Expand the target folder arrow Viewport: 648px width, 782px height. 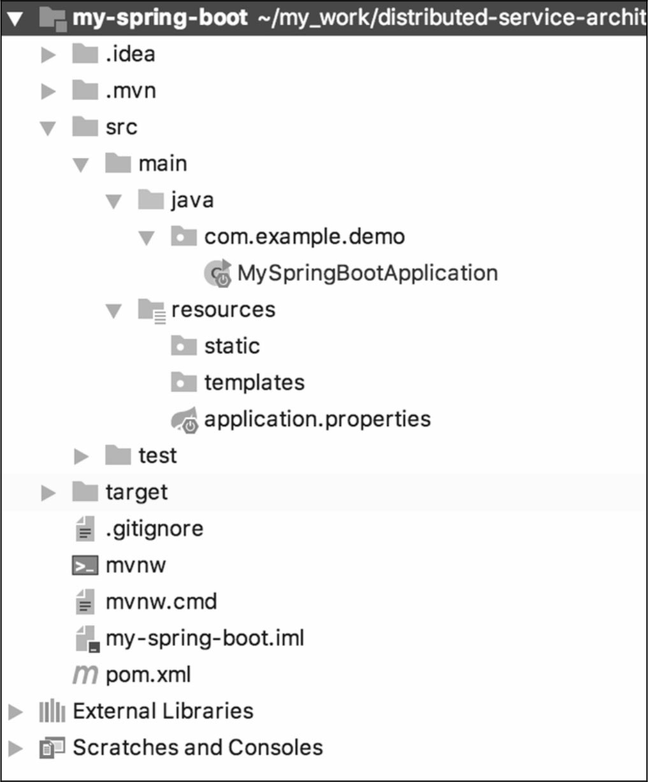point(48,492)
